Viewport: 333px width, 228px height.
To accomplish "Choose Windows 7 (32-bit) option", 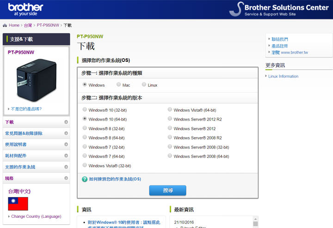I will click(x=85, y=147).
